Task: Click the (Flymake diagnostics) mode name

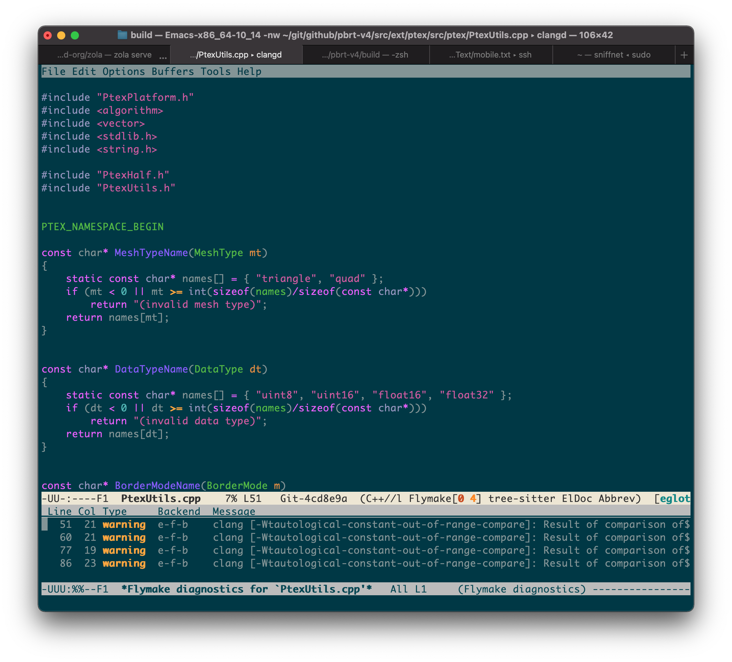Action: click(522, 589)
